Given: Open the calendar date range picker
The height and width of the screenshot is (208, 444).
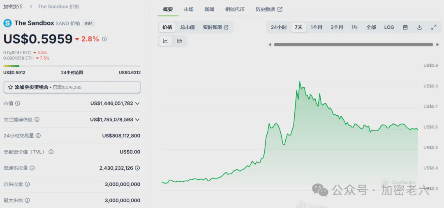Looking at the screenshot, I should pyautogui.click(x=405, y=27).
